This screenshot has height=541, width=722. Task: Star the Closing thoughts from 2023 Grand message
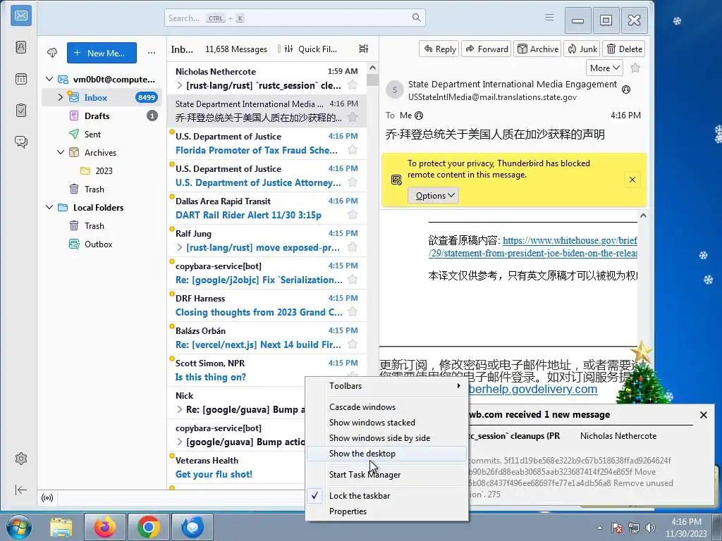point(353,311)
